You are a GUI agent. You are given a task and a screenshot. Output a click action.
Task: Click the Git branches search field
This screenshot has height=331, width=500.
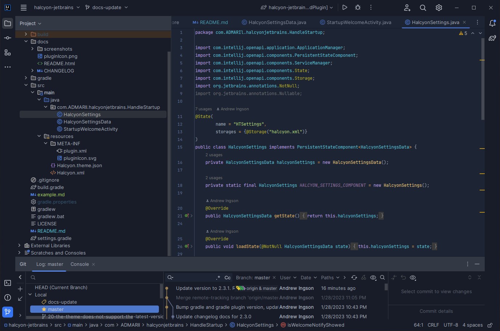(x=95, y=277)
